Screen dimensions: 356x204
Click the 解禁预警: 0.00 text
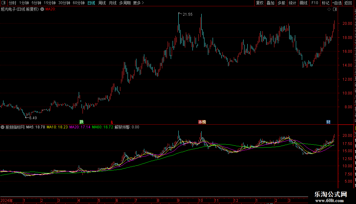[x=127, y=127]
